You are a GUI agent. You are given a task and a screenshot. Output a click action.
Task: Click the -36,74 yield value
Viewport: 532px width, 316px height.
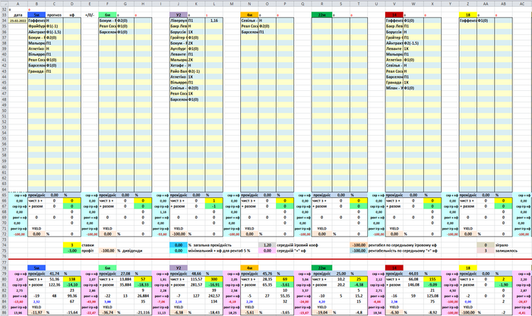pos(107,313)
